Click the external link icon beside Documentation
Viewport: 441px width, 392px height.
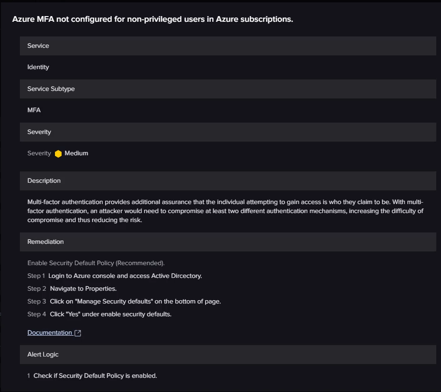pos(78,333)
